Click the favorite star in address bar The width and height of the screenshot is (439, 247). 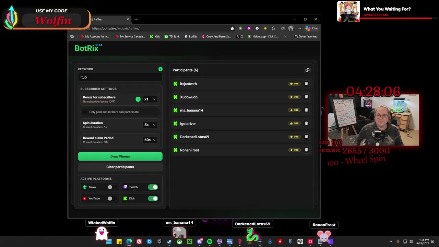point(232,28)
